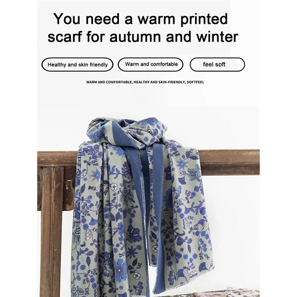Select the 'Warm and comfortable' pill label
The width and height of the screenshot is (297, 297).
150,64
